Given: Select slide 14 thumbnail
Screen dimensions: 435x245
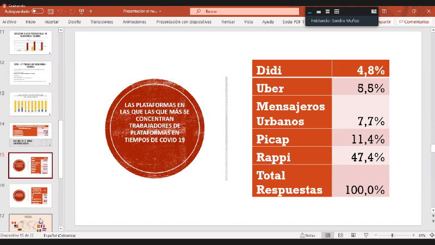Looking at the screenshot, I should pos(30,135).
